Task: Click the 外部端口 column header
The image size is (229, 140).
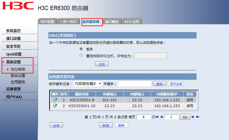Action: click(x=110, y=94)
